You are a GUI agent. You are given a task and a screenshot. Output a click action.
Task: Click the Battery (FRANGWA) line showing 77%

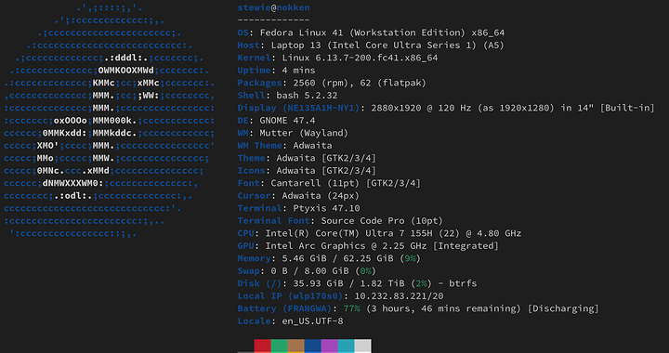pyautogui.click(x=418, y=308)
